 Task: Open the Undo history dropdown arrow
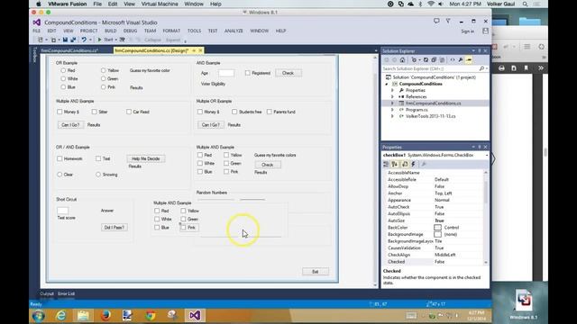[x=90, y=40]
